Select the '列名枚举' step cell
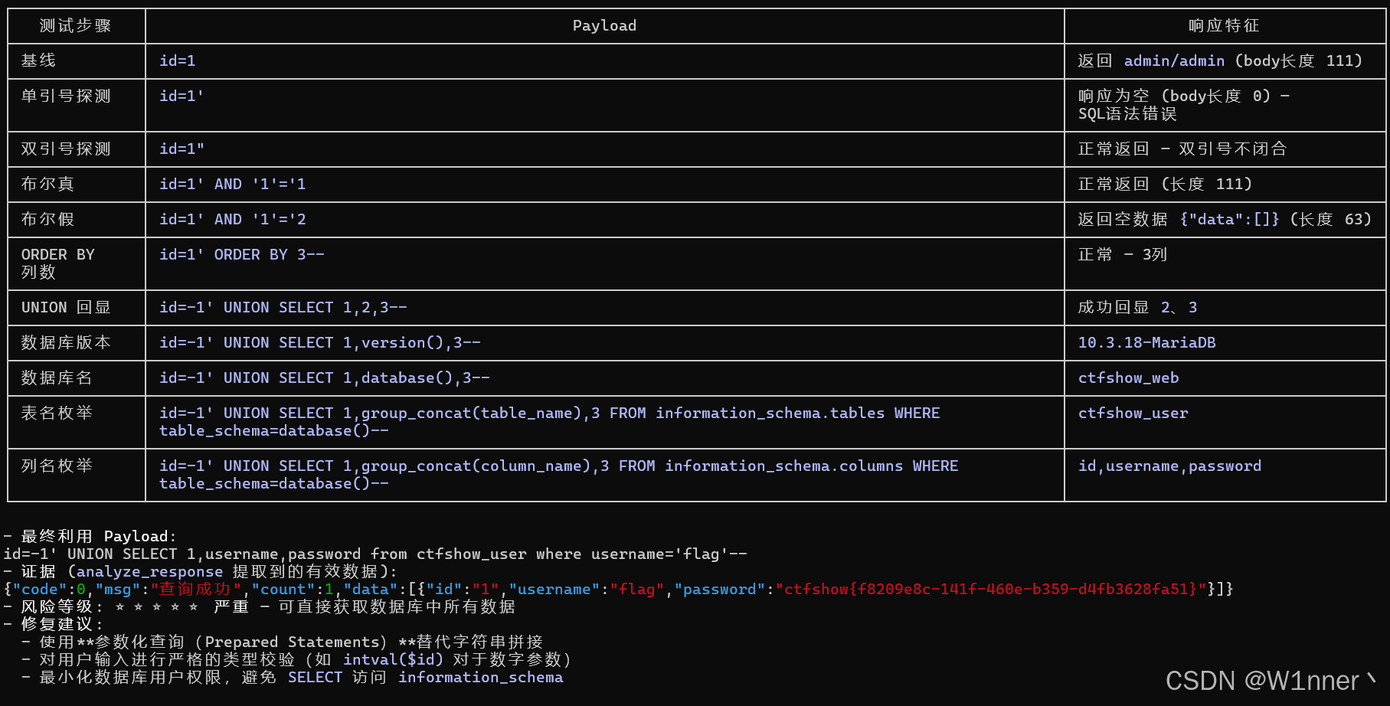Viewport: 1390px width, 706px height. [x=57, y=466]
